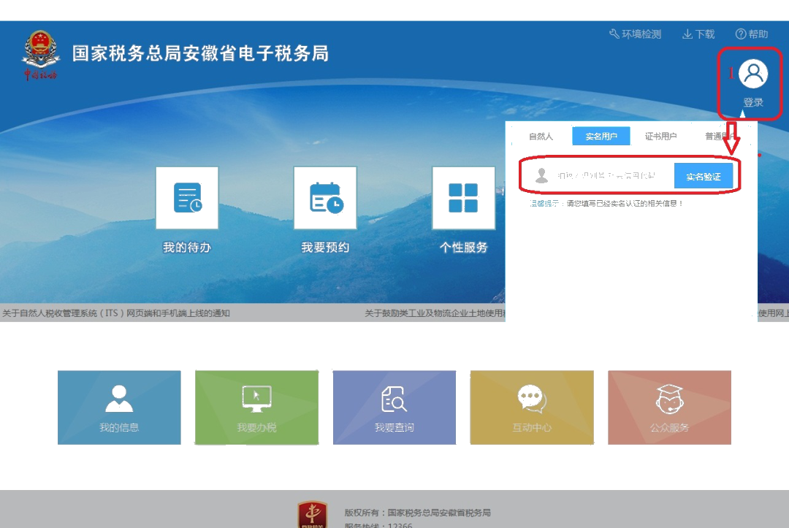Screen dimensions: 789x528
Task: Open 我要预约 calendar icon tile
Action: (325, 198)
